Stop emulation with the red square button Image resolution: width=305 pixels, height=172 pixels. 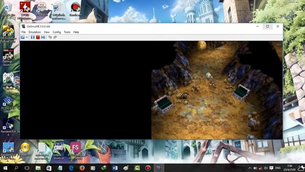click(38, 37)
